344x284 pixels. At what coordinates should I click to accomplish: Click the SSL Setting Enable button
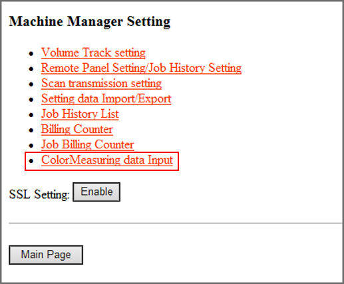pyautogui.click(x=96, y=192)
